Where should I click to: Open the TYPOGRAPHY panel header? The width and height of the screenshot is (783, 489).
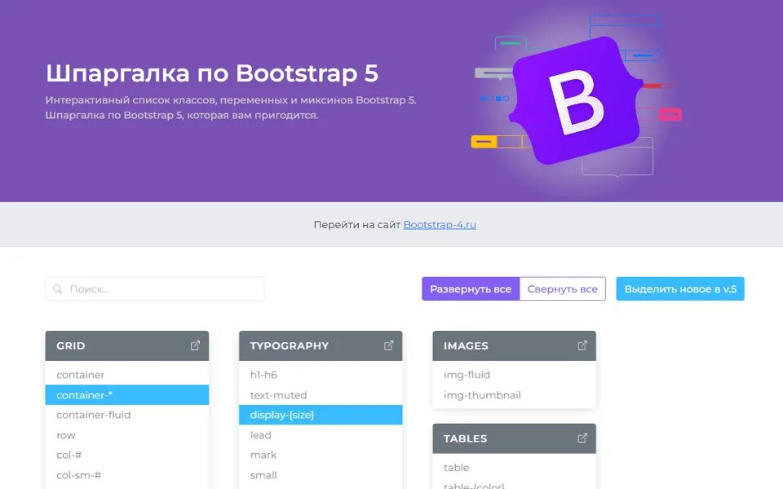click(x=321, y=346)
